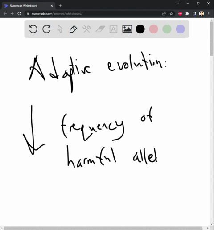Bookmark this page with the star
This screenshot has width=214, height=230.
171,14
